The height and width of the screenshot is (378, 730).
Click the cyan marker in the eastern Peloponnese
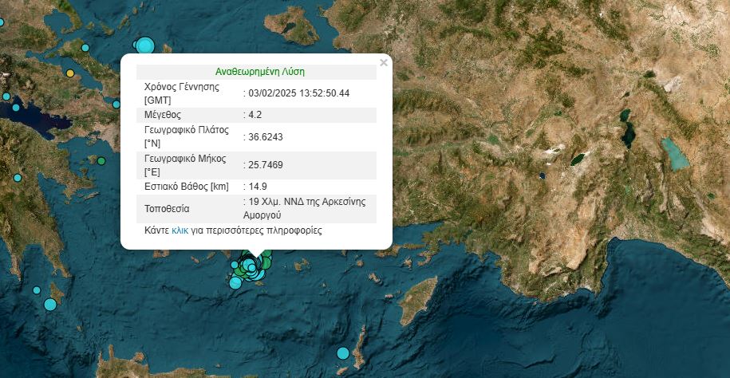pyautogui.click(x=18, y=178)
